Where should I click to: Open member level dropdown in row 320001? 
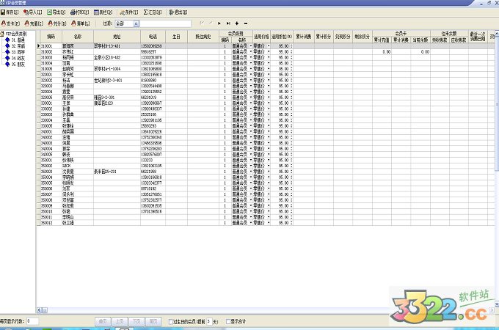click(x=250, y=75)
